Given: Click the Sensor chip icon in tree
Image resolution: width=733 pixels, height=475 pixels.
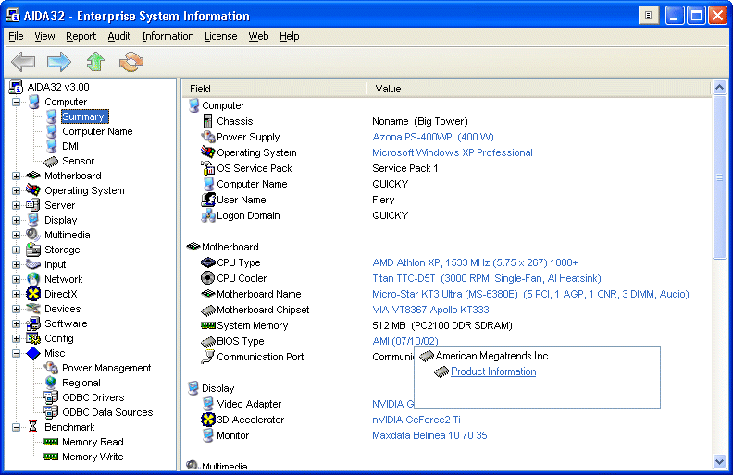Looking at the screenshot, I should (51, 161).
